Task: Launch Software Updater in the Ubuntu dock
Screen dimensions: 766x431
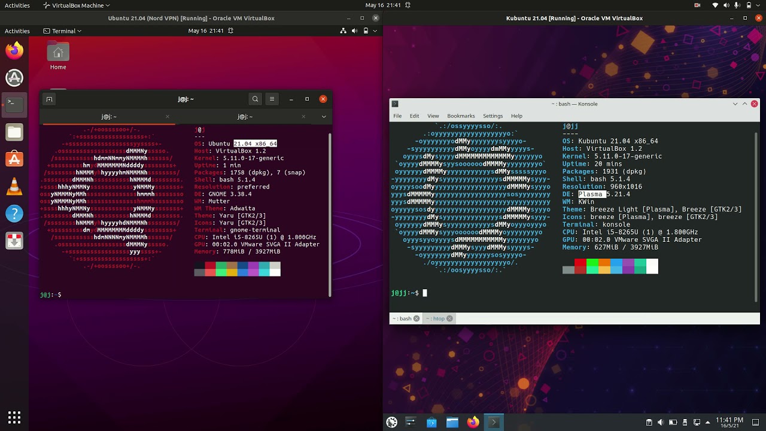Action: [x=14, y=77]
